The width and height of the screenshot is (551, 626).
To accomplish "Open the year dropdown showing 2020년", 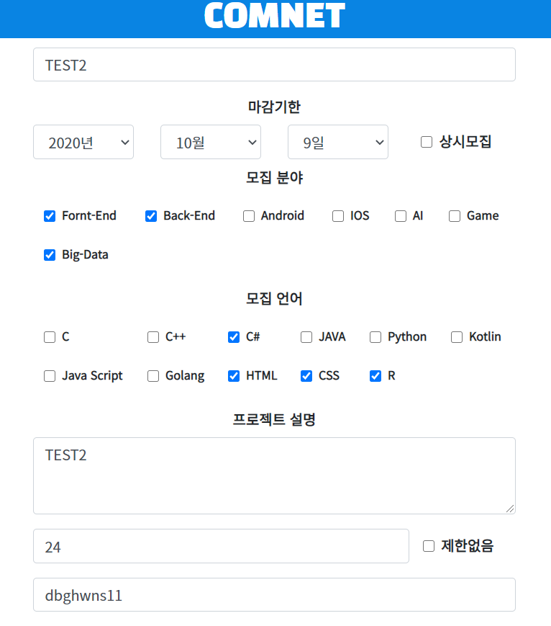I will (83, 142).
